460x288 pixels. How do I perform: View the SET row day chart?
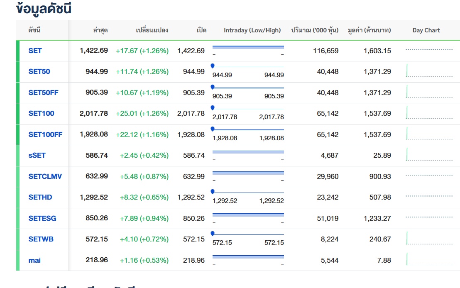pyautogui.click(x=429, y=50)
